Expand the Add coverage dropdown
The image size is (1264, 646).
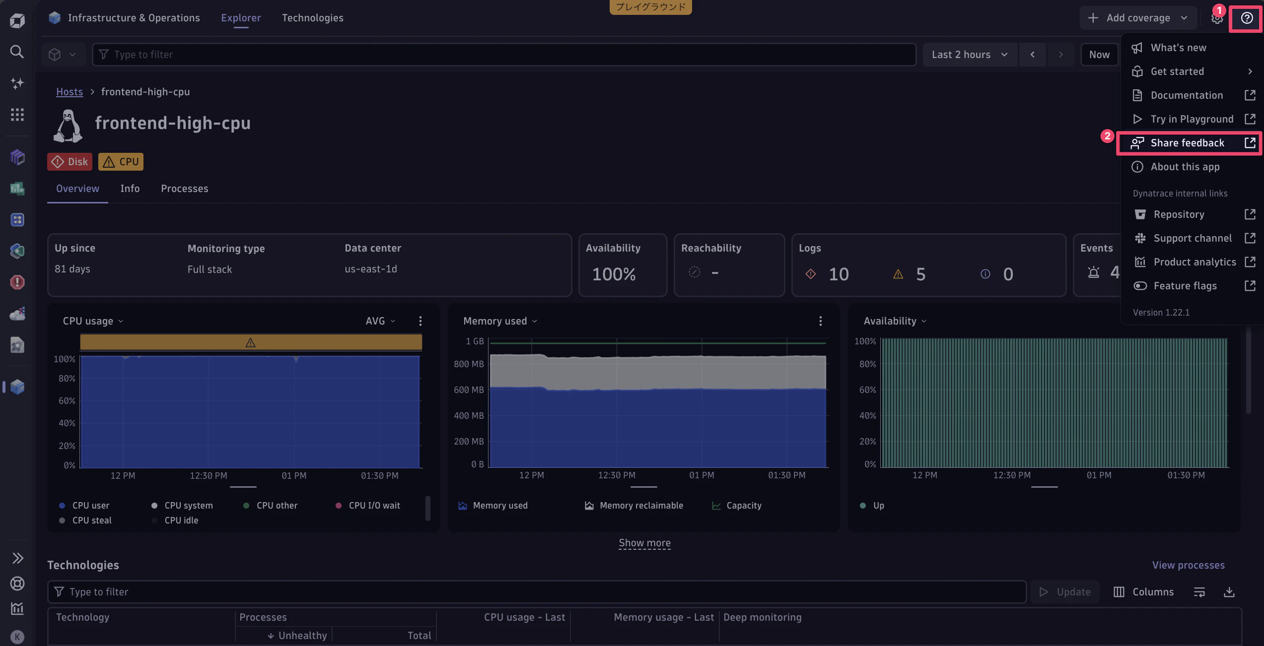pos(1137,18)
